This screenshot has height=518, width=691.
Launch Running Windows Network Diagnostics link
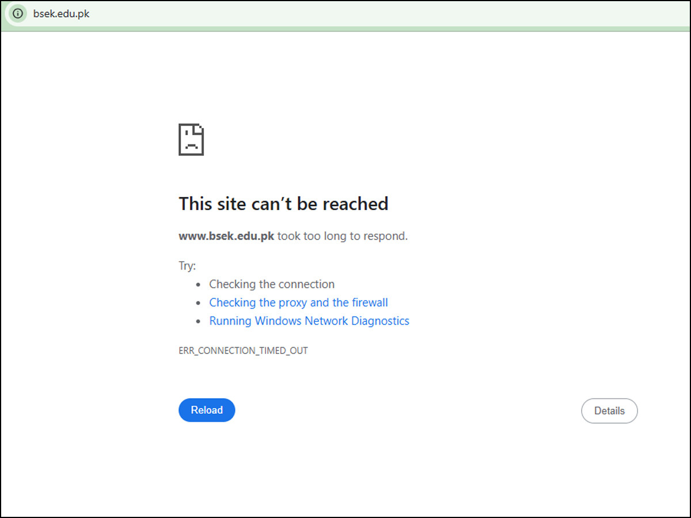tap(309, 321)
